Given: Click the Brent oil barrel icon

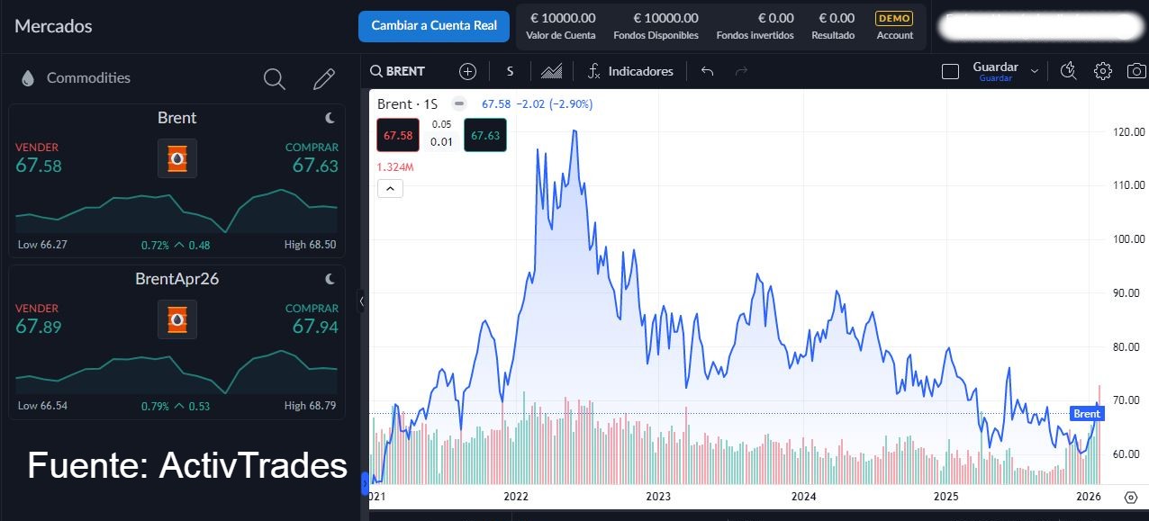Looking at the screenshot, I should coord(177,159).
